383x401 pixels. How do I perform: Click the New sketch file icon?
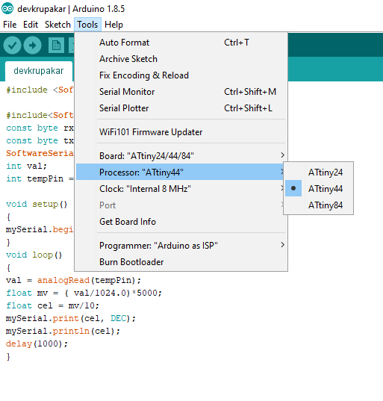point(56,46)
